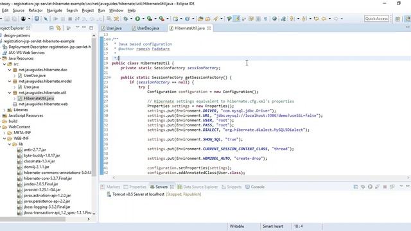This screenshot has height=231, width=411.
Task: Click the green Run button in toolbar
Action: 137,19
